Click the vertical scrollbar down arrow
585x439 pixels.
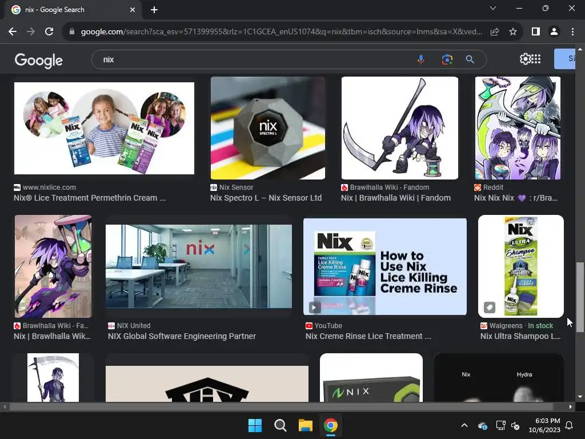580,397
